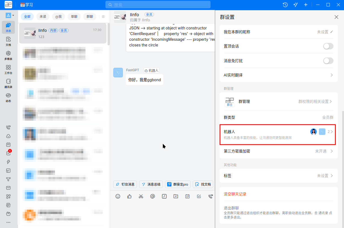Open the 文档 section in the sidebar
The image size is (344, 228).
click(8, 40)
